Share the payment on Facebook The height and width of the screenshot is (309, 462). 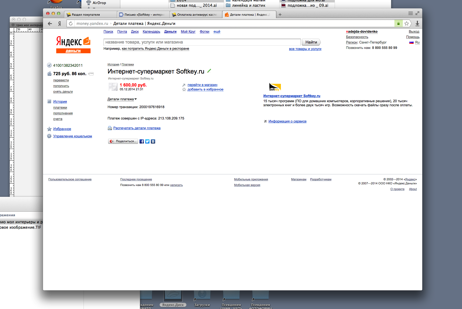(x=142, y=141)
